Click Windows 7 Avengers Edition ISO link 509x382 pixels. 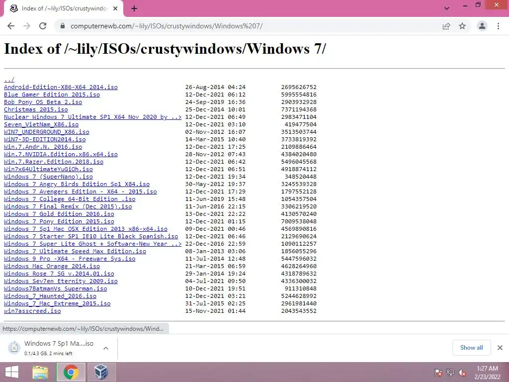pyautogui.click(x=80, y=191)
